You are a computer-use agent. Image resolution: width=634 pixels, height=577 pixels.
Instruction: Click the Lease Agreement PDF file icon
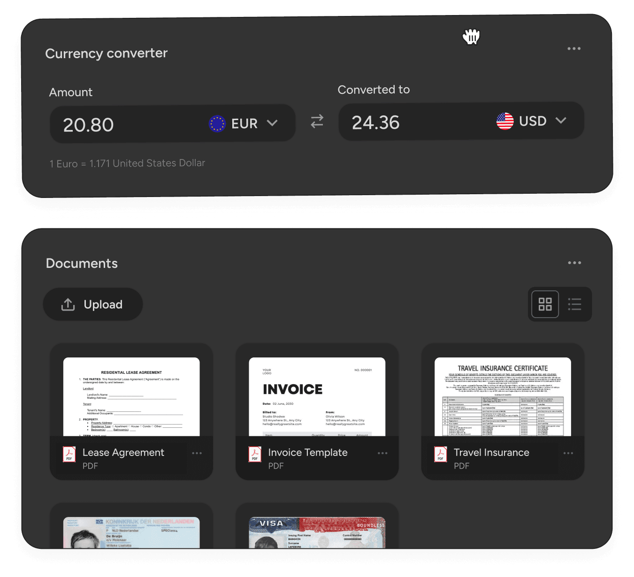(x=69, y=454)
